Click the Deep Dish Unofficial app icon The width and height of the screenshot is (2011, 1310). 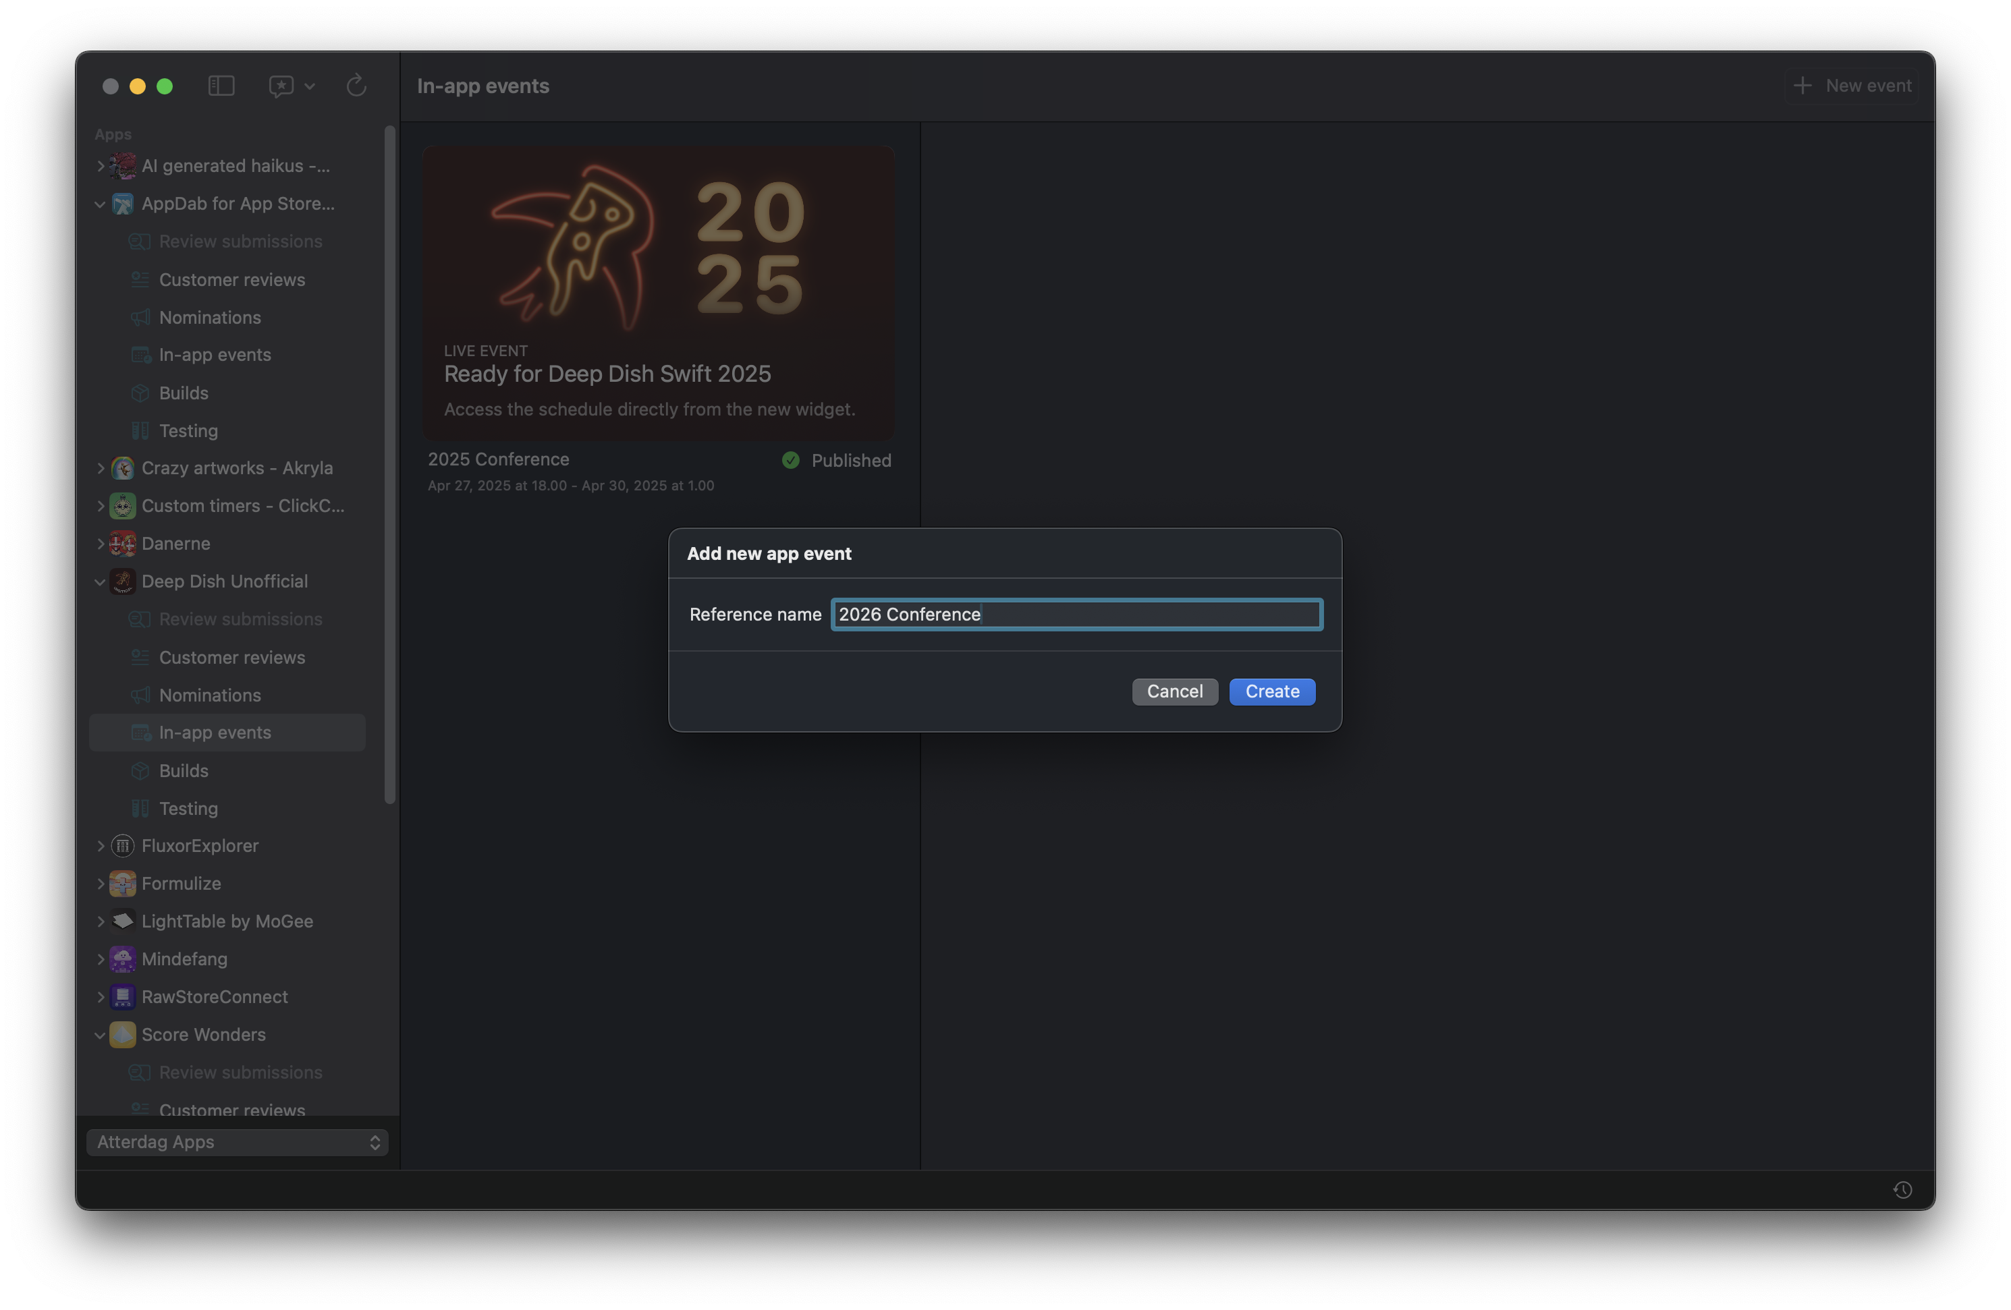123,581
